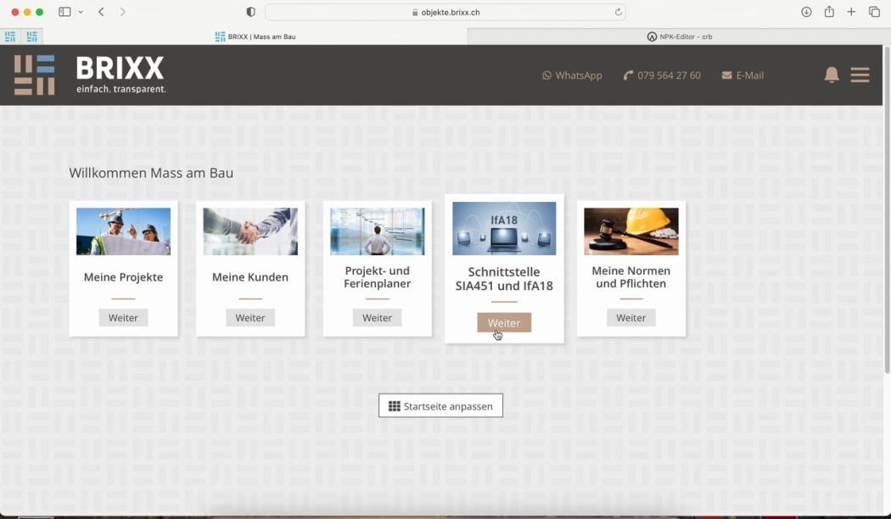Screen dimensions: 891x519
Task: Go back with the Safari back arrow
Action: (101, 12)
